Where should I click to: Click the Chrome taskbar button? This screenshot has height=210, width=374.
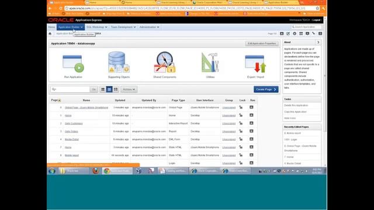tap(117, 171)
